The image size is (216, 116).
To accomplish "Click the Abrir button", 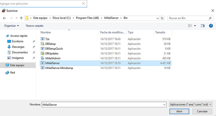I will 179,111.
